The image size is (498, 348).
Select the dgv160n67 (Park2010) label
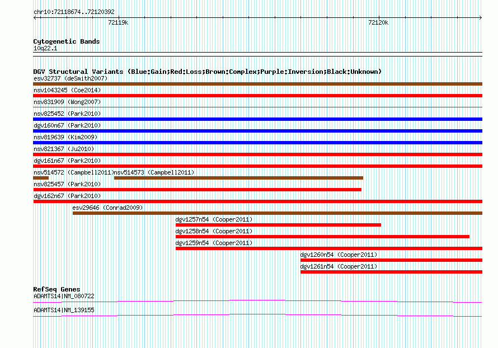67,125
